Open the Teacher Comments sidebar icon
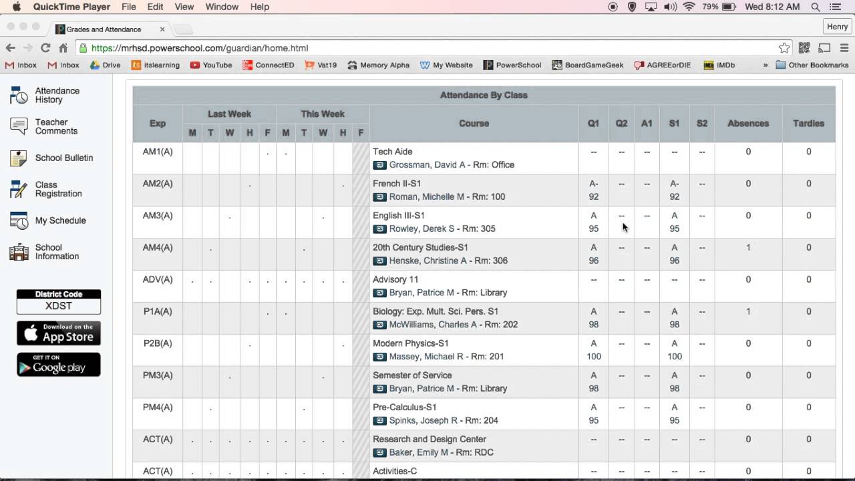Image resolution: width=855 pixels, height=481 pixels. [x=19, y=126]
